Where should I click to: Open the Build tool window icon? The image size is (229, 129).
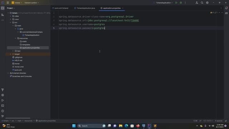click(3, 90)
